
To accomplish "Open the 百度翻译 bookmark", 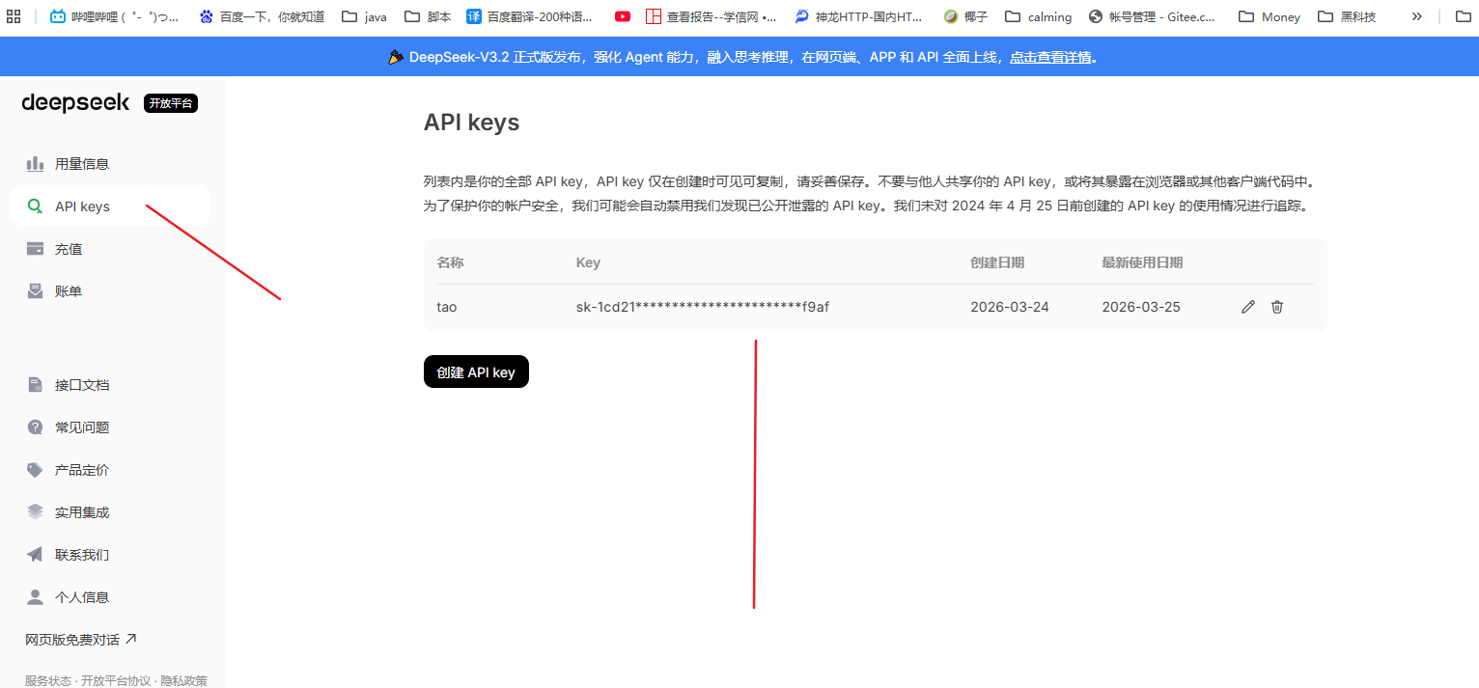I will click(529, 16).
